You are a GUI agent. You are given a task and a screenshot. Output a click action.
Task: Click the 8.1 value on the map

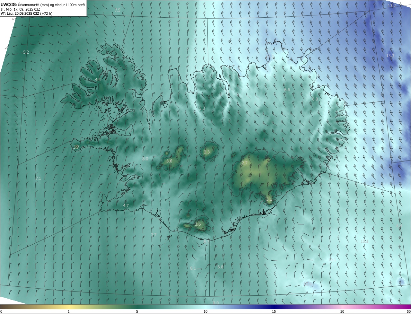tap(193, 268)
